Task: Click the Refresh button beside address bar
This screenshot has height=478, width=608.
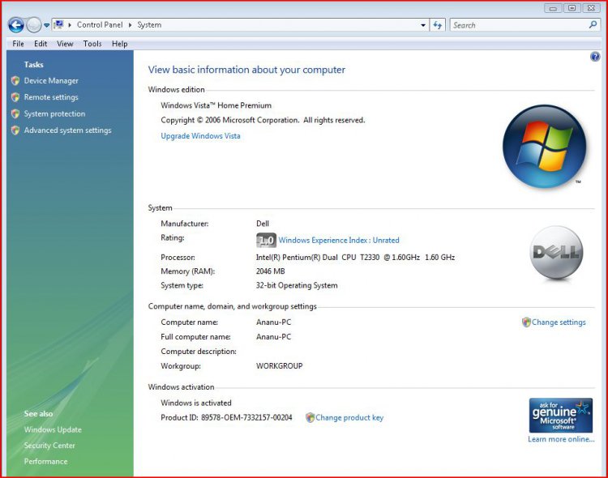Action: [438, 25]
